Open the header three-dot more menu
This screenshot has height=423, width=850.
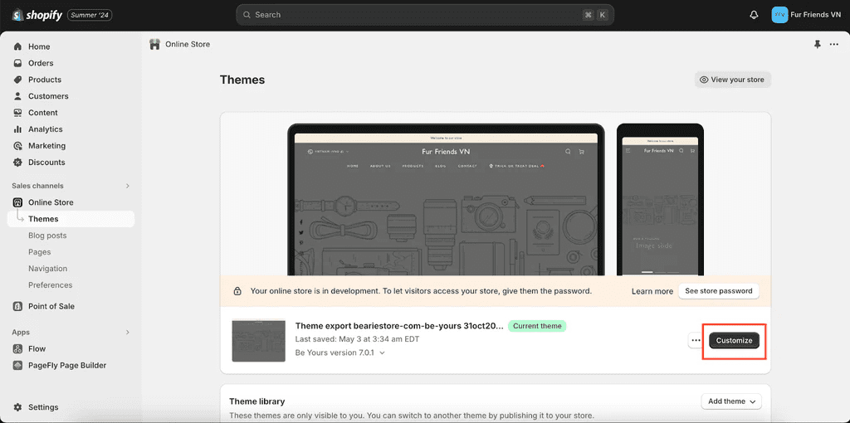[834, 45]
